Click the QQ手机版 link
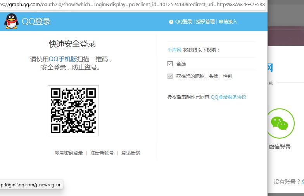This screenshot has width=304, height=196. coord(62,59)
